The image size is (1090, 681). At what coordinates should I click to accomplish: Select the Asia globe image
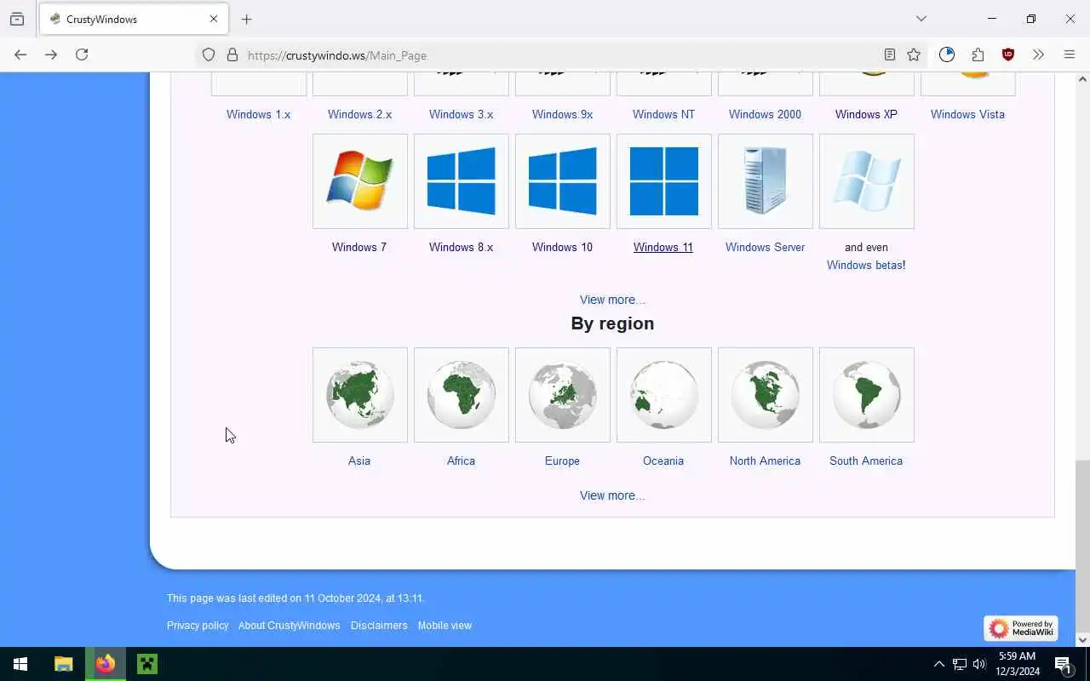[x=359, y=395]
